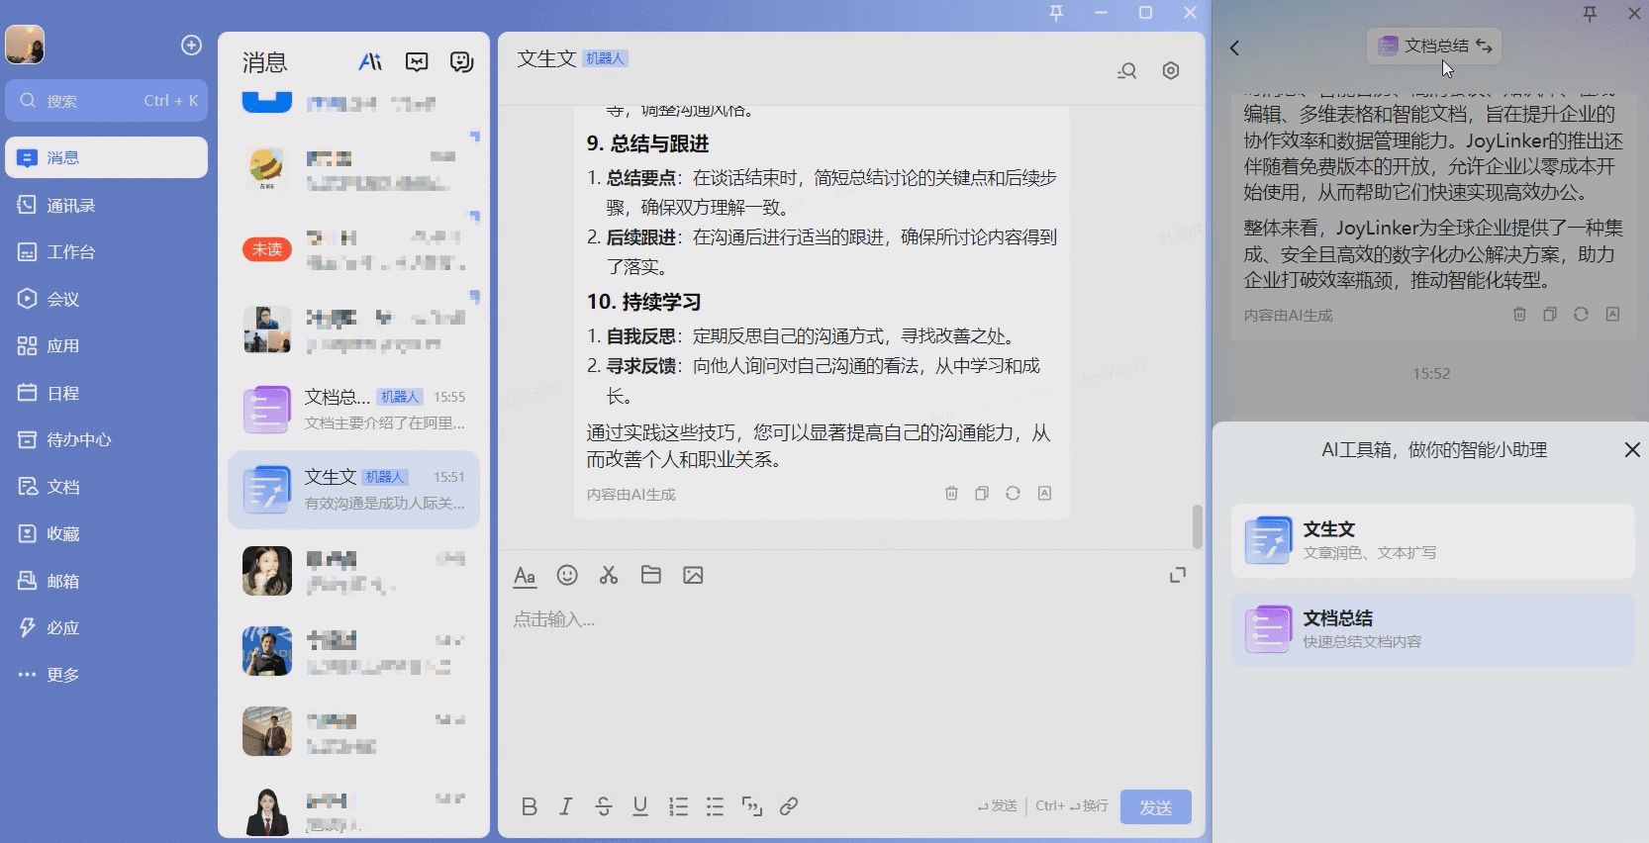Focus the search field in sidebar
Viewport: 1649px width, 843px height.
click(x=107, y=101)
